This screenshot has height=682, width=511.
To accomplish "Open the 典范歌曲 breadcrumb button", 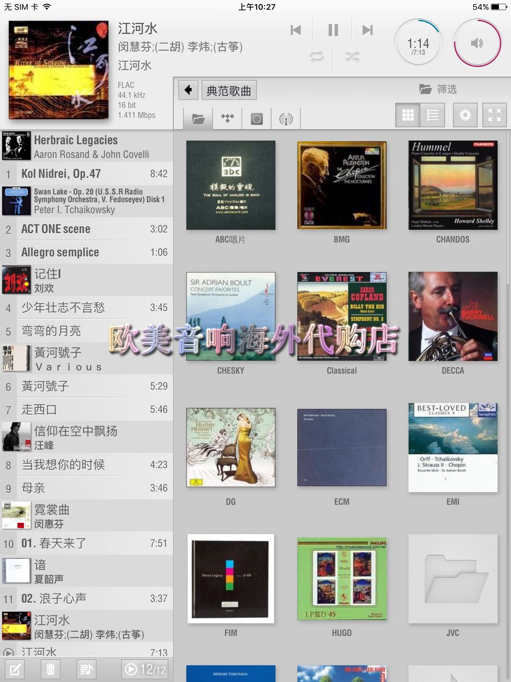I will tap(229, 90).
